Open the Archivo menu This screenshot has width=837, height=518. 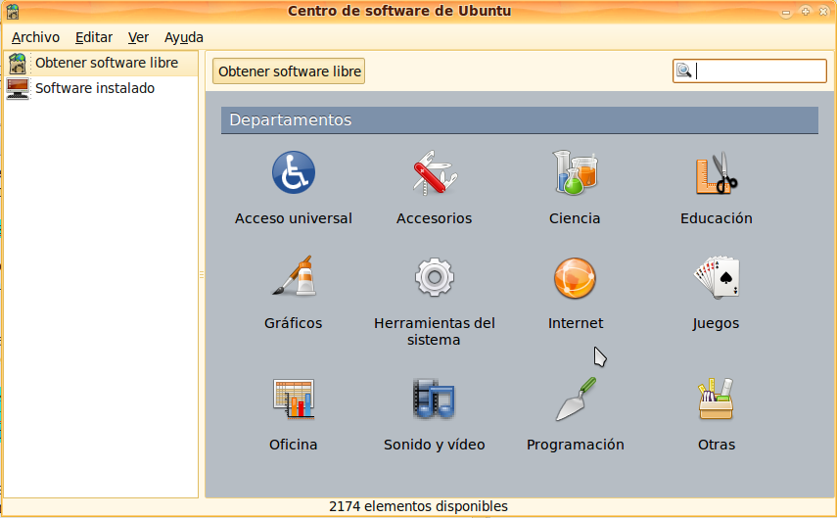[x=35, y=37]
